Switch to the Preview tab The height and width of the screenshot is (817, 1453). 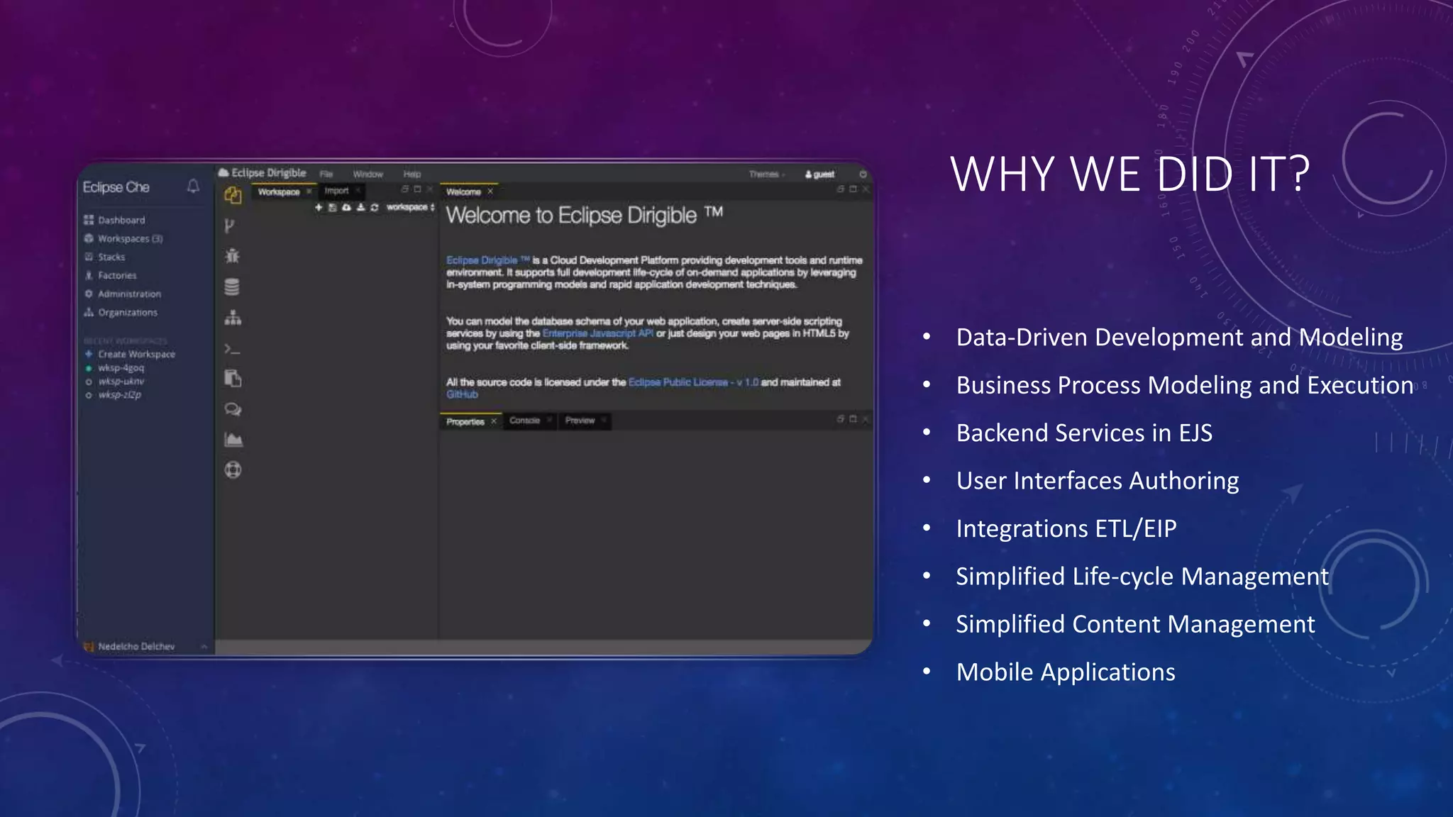pyautogui.click(x=580, y=421)
